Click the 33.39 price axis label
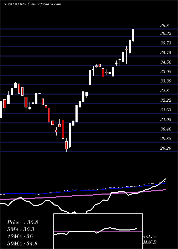This screenshot has width=178, height=249. [166, 81]
